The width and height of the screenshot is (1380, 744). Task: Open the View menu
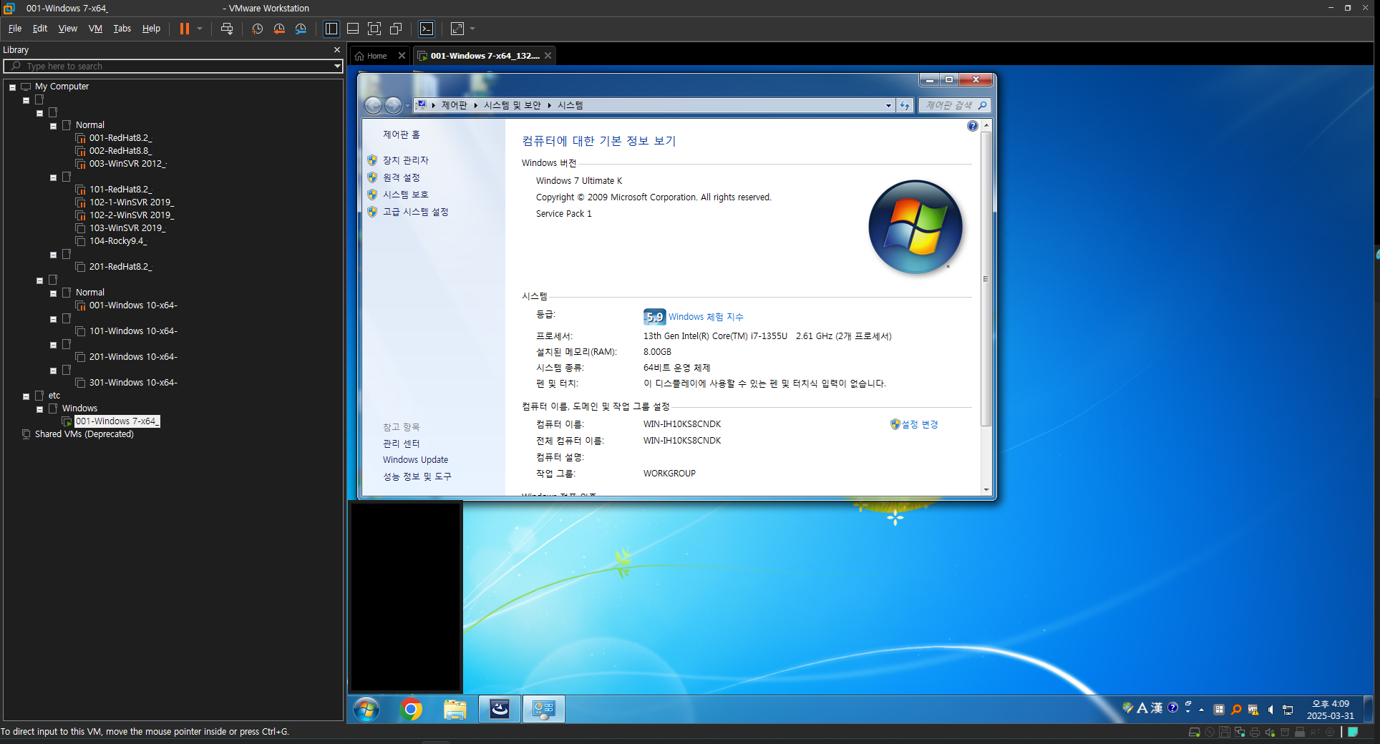(x=68, y=29)
